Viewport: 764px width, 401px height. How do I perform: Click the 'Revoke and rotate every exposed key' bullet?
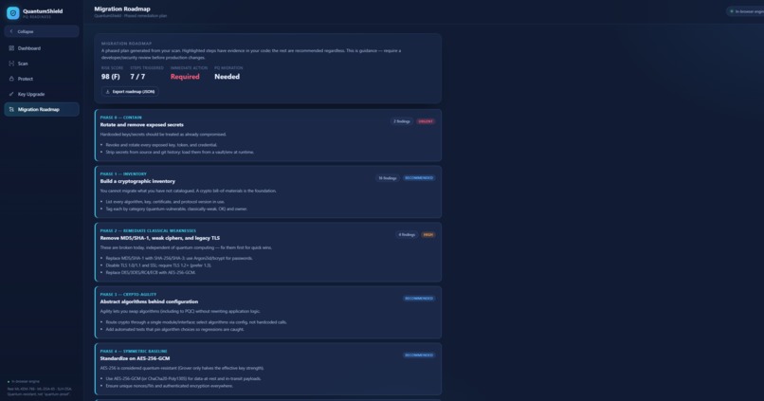[161, 145]
